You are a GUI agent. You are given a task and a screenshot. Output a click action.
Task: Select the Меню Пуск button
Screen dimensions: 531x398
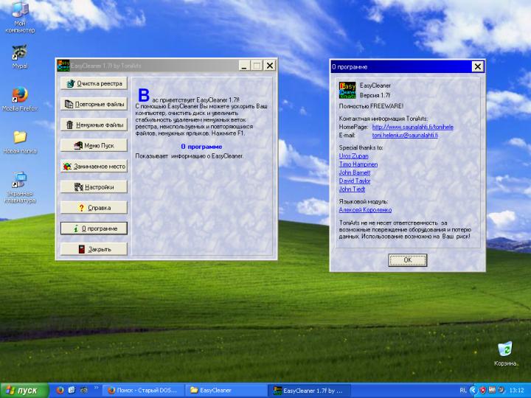tap(94, 146)
